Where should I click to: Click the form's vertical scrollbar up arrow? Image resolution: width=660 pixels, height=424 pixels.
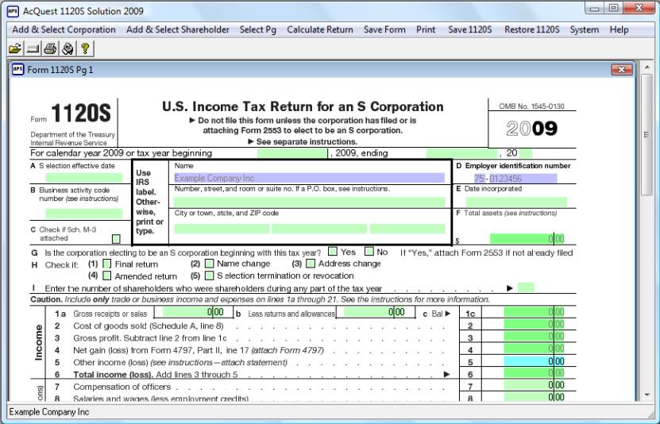(x=647, y=67)
